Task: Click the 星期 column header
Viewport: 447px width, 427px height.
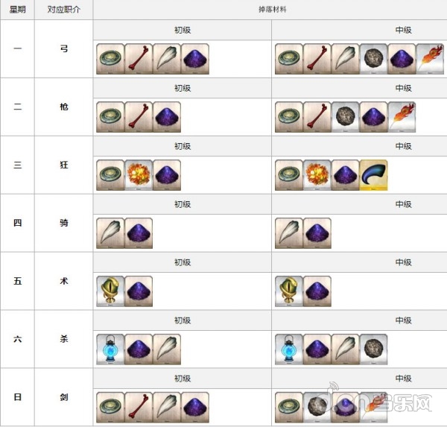Action: (17, 10)
